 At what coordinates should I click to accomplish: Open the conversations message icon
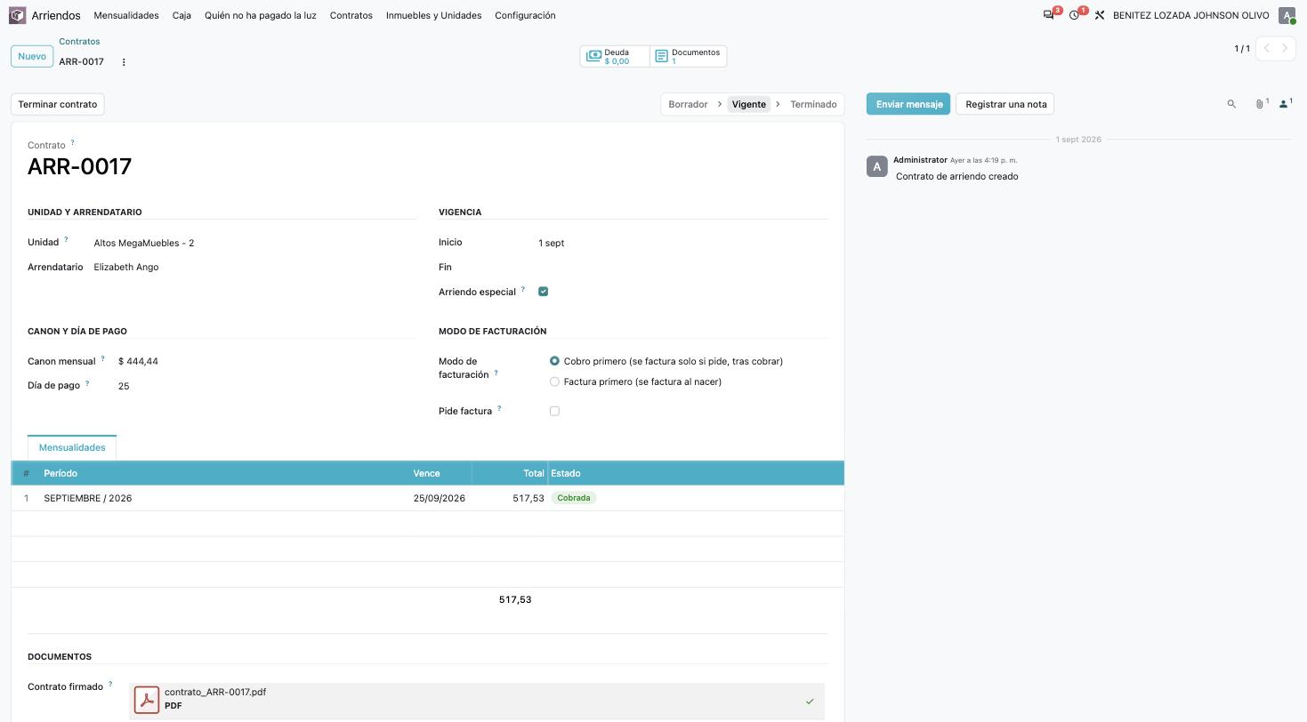pyautogui.click(x=1049, y=15)
